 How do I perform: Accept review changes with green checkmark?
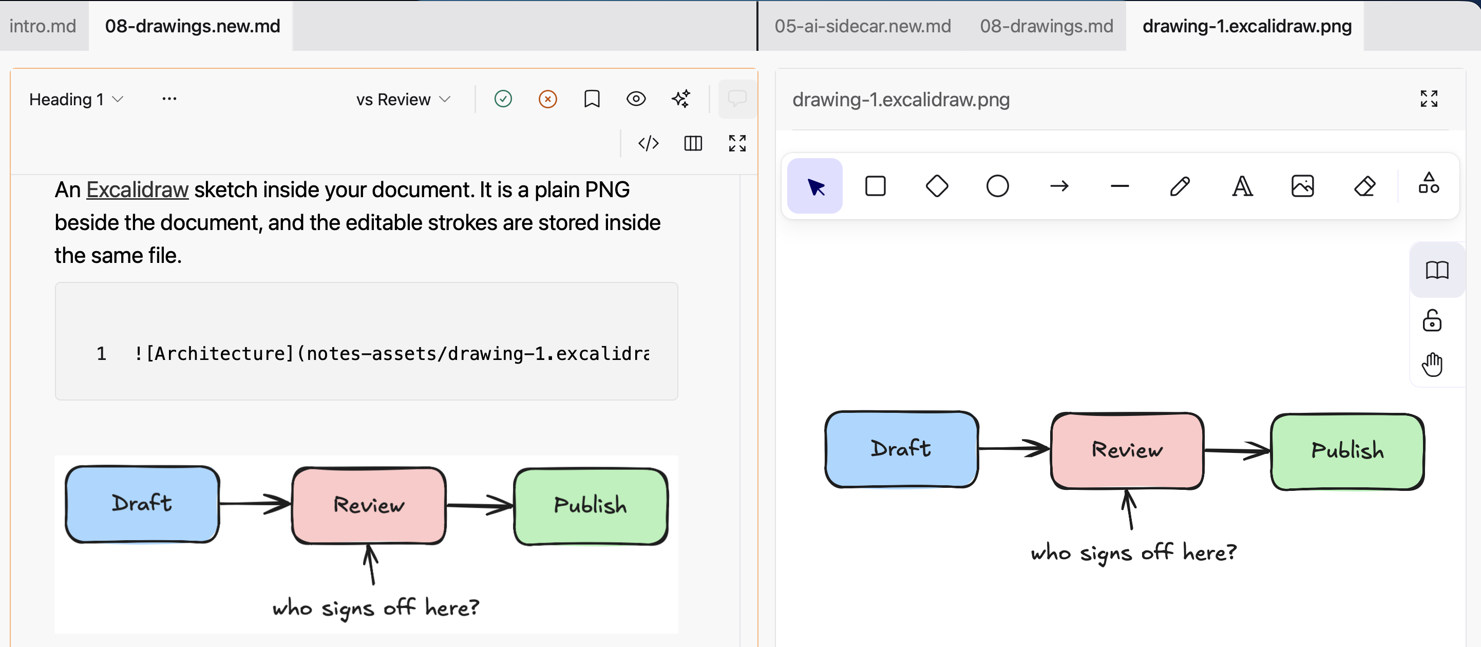coord(503,100)
